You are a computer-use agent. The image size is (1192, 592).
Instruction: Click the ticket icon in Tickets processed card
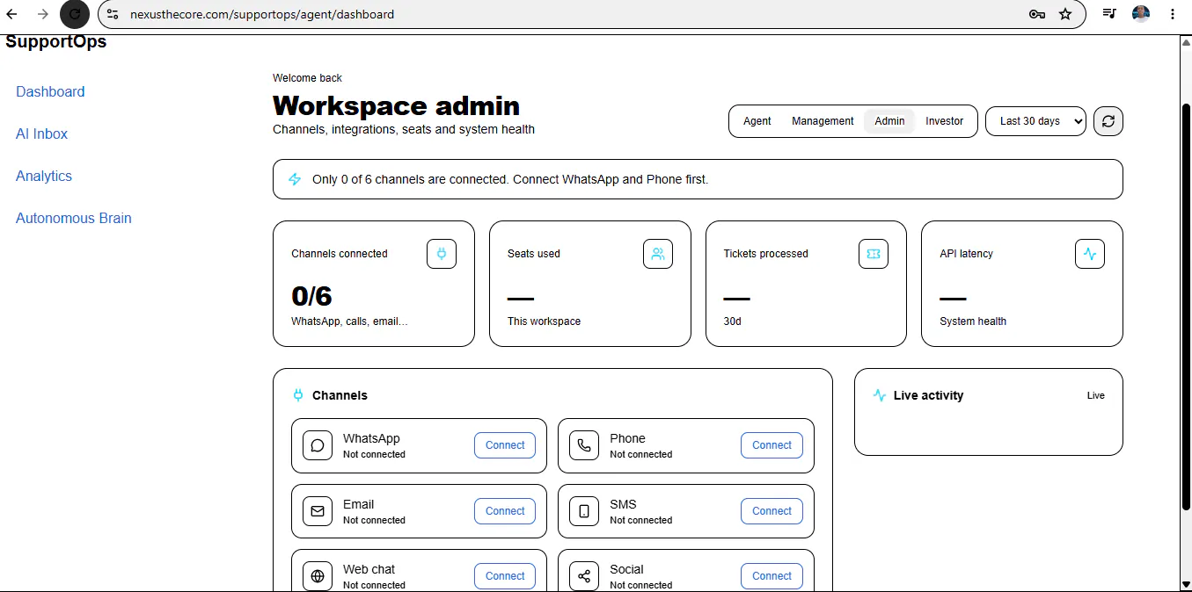(874, 254)
